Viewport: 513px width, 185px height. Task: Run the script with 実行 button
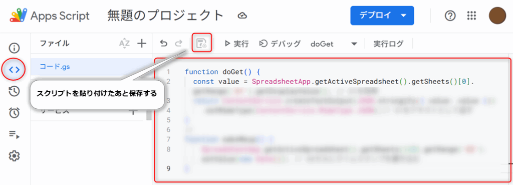coord(237,44)
